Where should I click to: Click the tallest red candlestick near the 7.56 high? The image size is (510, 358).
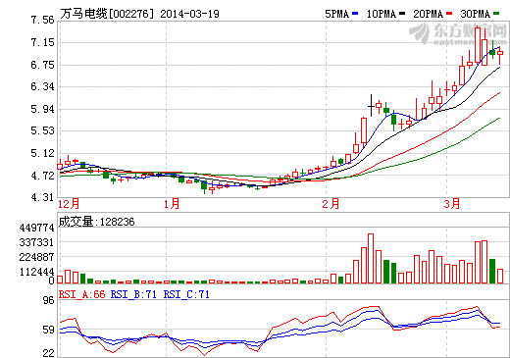[x=478, y=45]
